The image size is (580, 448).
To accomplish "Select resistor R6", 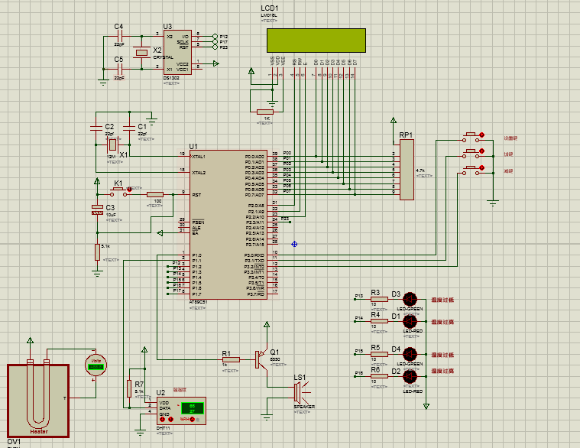I will point(379,376).
